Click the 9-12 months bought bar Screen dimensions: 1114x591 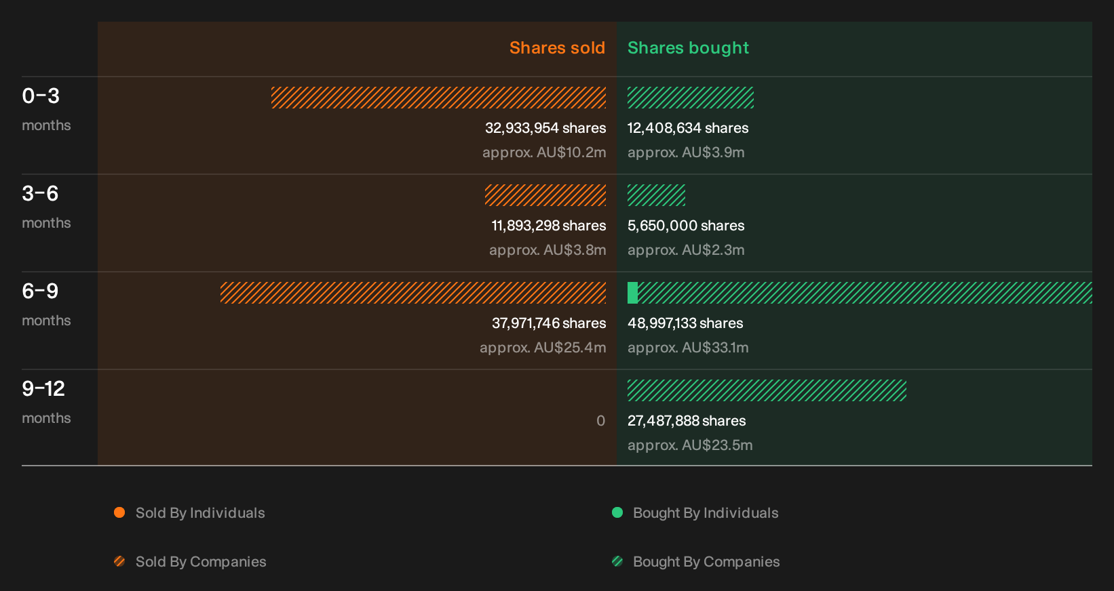click(x=767, y=390)
